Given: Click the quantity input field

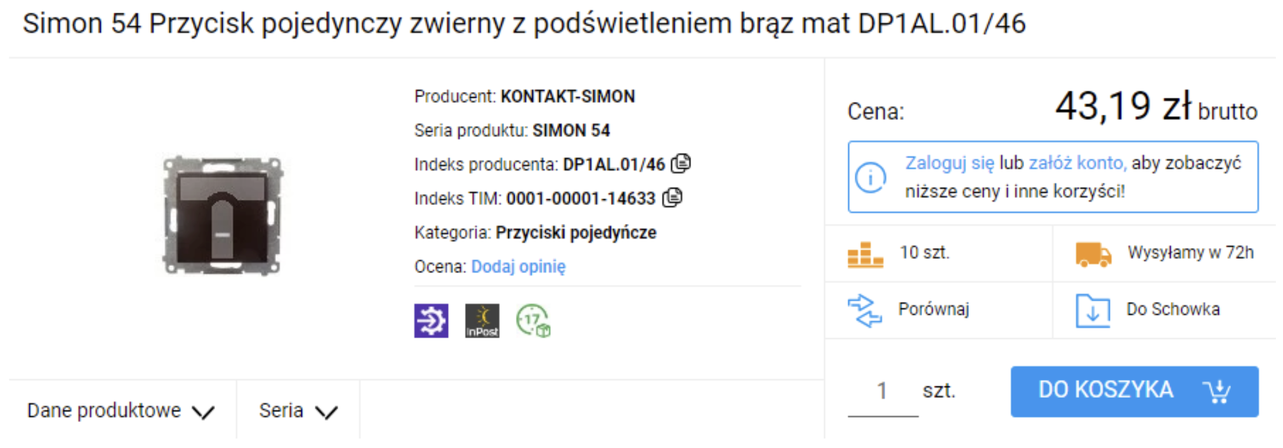Looking at the screenshot, I should click(x=883, y=391).
